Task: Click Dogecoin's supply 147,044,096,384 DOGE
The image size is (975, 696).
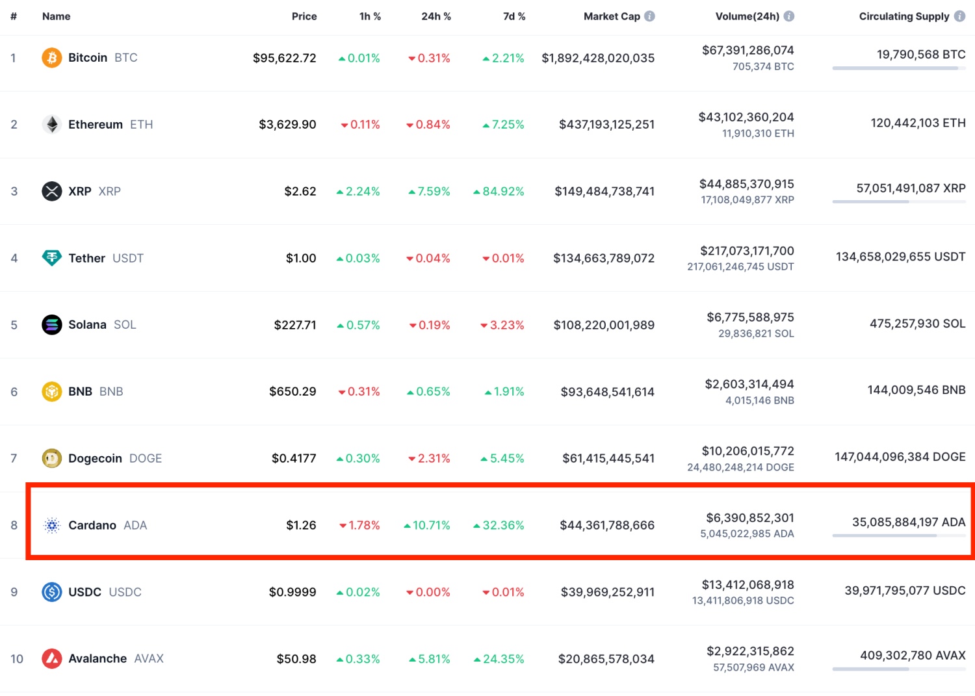Action: tap(900, 457)
